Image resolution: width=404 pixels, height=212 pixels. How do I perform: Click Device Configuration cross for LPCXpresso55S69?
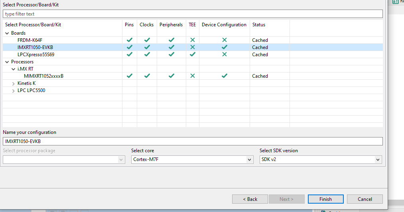[225, 55]
